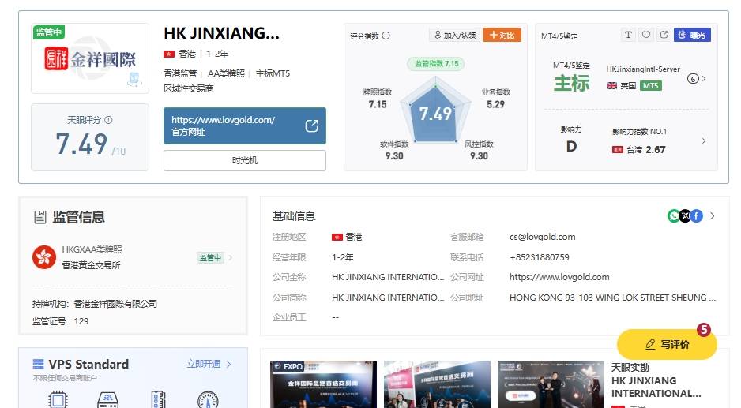Click the second exhibition photo thumbnail

[437, 384]
